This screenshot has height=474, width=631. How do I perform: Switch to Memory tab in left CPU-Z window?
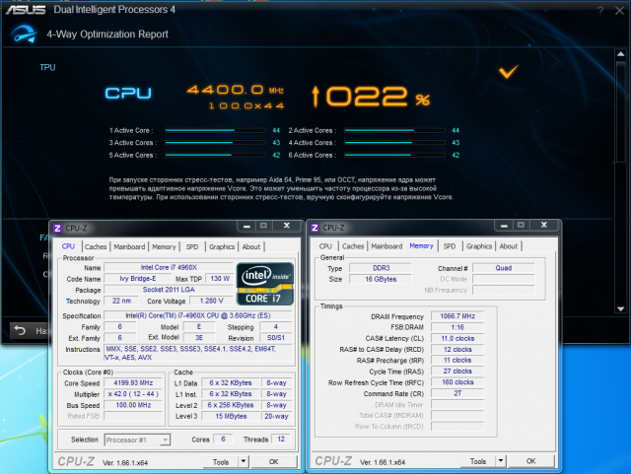pos(164,246)
